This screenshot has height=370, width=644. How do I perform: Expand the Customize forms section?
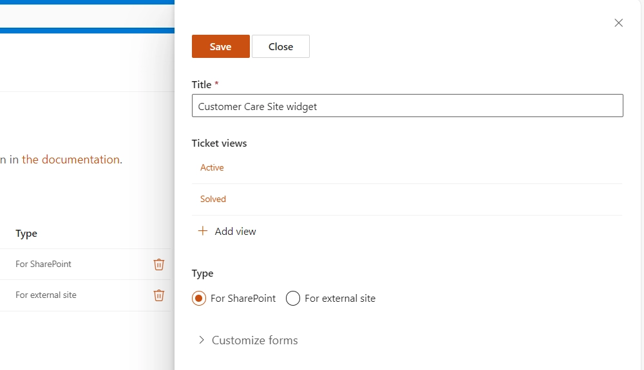point(248,340)
